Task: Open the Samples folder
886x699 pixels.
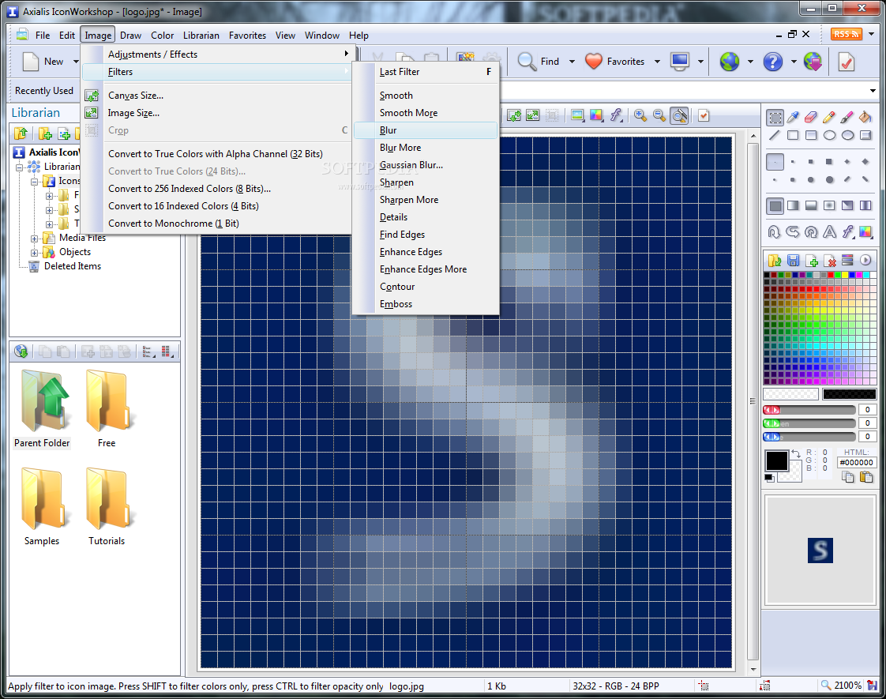Action: (42, 506)
